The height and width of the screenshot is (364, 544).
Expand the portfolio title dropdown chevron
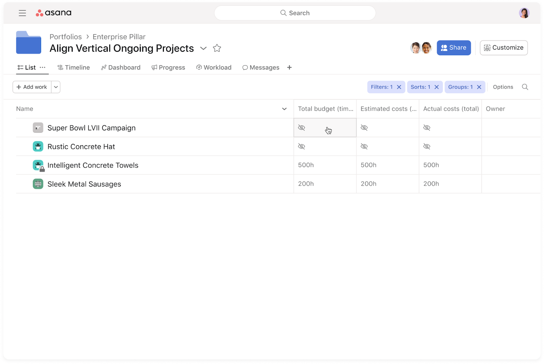203,48
